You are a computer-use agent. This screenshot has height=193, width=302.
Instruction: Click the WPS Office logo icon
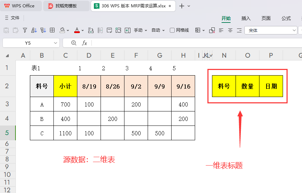[x=7, y=6]
